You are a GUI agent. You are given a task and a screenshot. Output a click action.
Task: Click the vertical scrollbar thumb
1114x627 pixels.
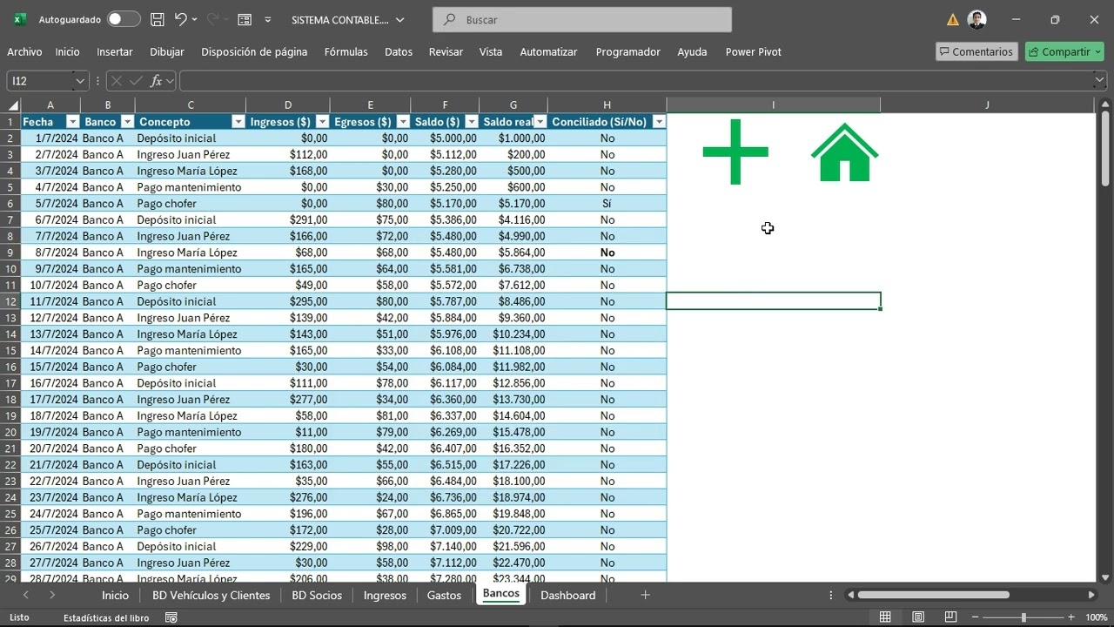tap(1105, 146)
